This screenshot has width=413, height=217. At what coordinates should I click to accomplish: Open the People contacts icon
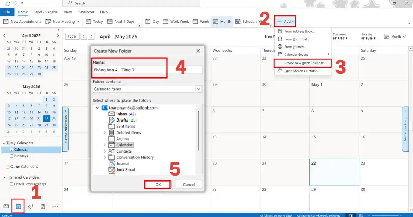tap(31, 206)
